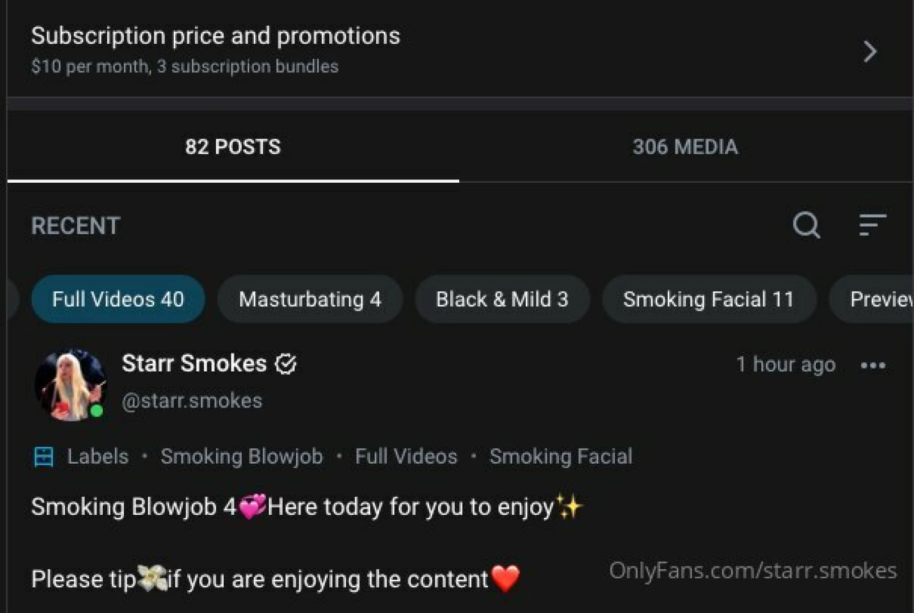Viewport: 914px width, 613px height.
Task: Select the Full Videos 40 filter chip
Action: point(118,299)
